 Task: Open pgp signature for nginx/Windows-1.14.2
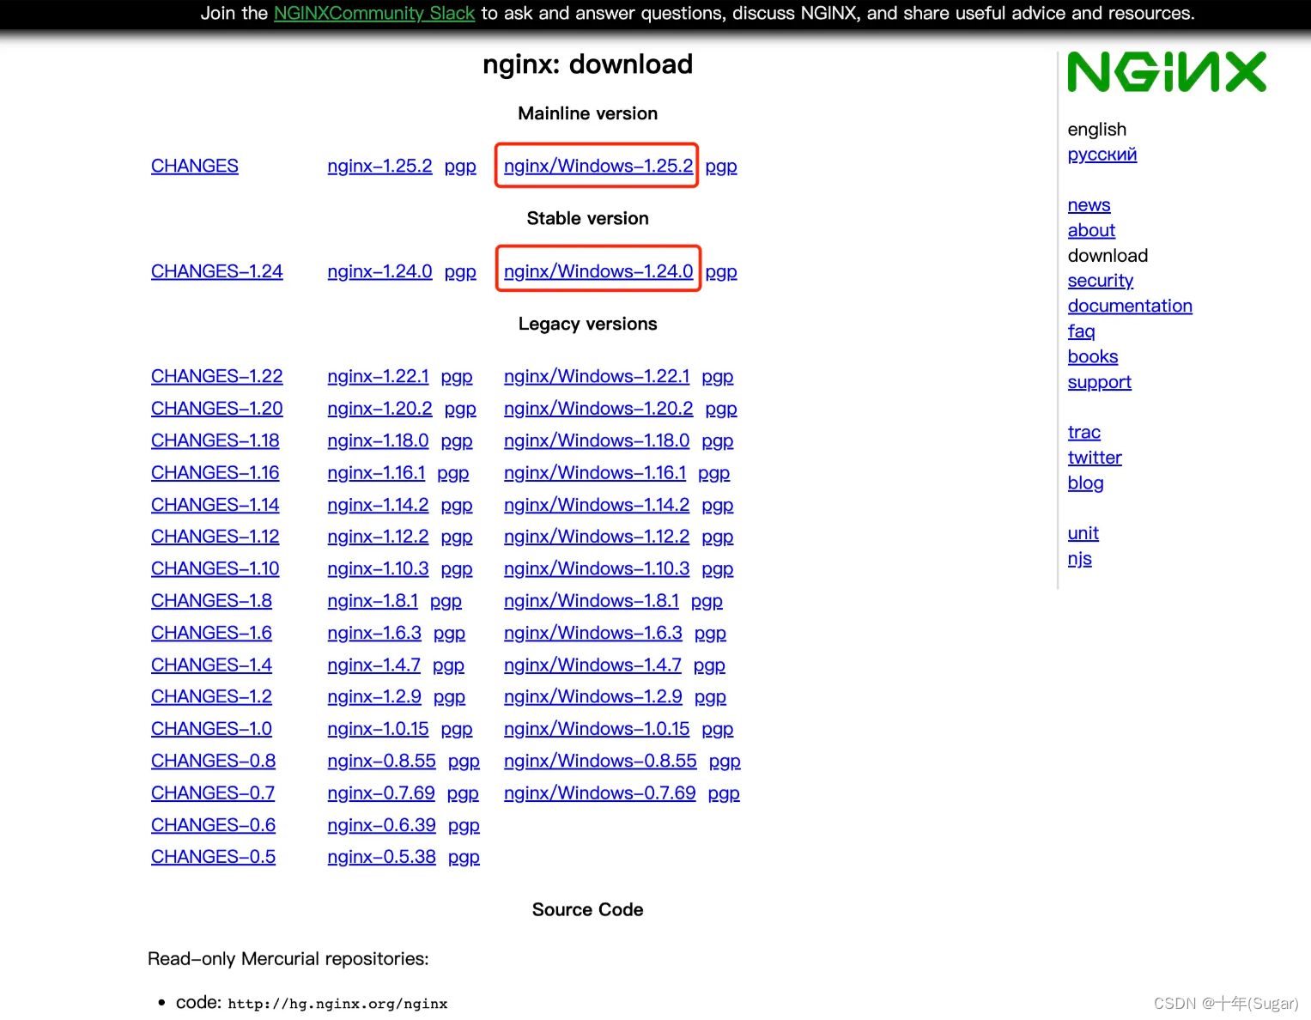click(x=718, y=506)
